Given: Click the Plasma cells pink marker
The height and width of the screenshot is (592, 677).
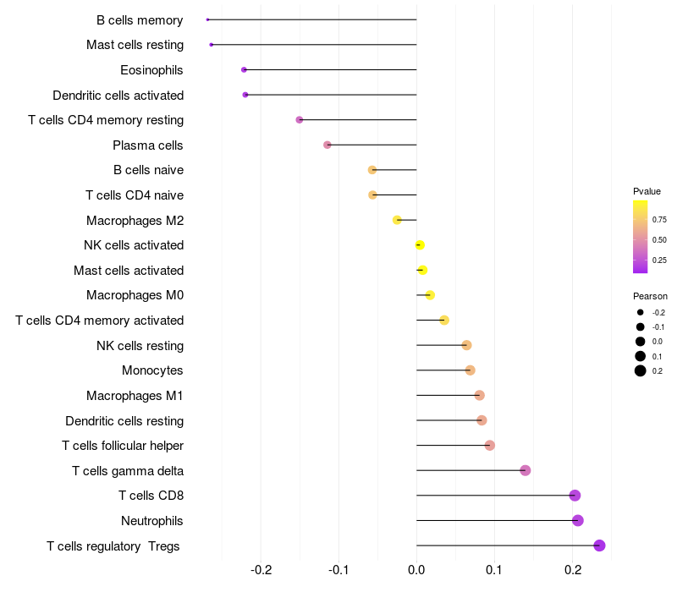Looking at the screenshot, I should point(327,145).
